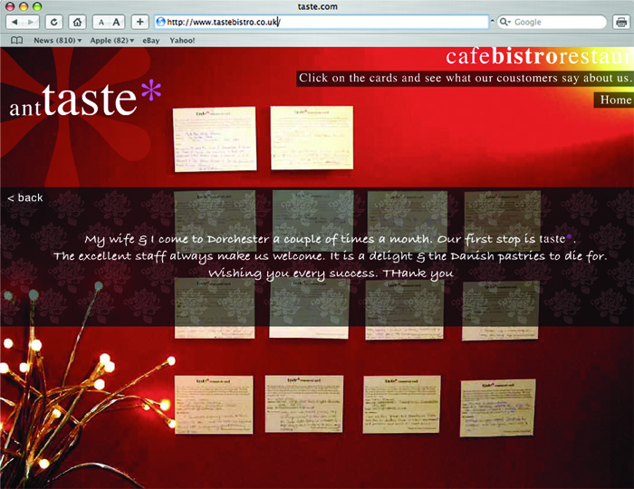634x489 pixels.
Task: Open the Google search magnifier dropdown
Action: (505, 22)
